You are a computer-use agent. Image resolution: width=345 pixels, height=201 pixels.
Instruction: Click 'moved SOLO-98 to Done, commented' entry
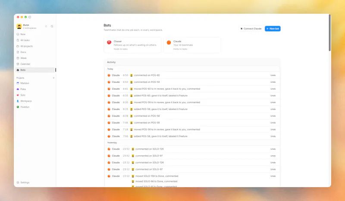coord(156,182)
